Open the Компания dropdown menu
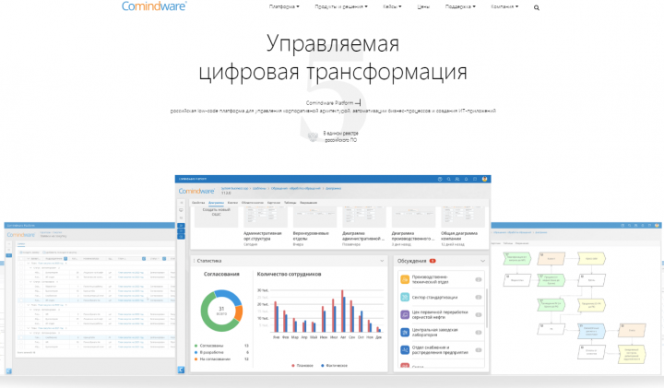The width and height of the screenshot is (664, 388). [x=504, y=6]
